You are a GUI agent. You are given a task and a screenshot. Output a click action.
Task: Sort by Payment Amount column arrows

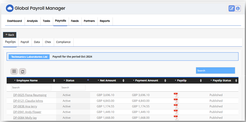pyautogui.click(x=165, y=80)
